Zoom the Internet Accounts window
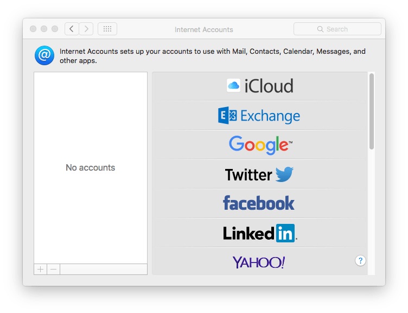This screenshot has width=408, height=313. 55,29
